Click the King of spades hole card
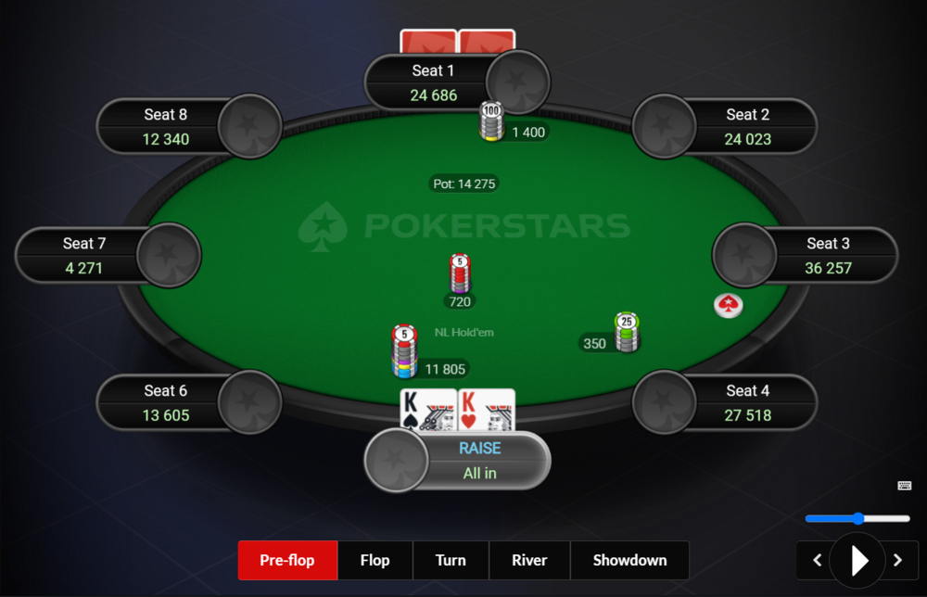 coord(428,409)
